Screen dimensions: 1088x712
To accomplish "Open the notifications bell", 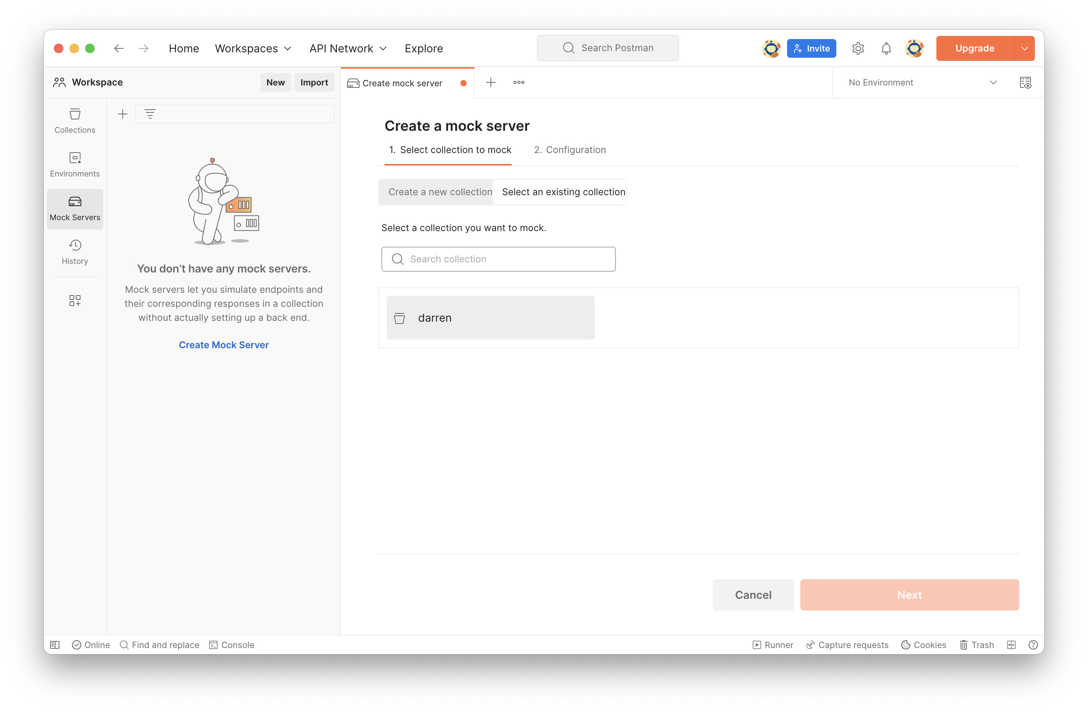I will (x=886, y=48).
